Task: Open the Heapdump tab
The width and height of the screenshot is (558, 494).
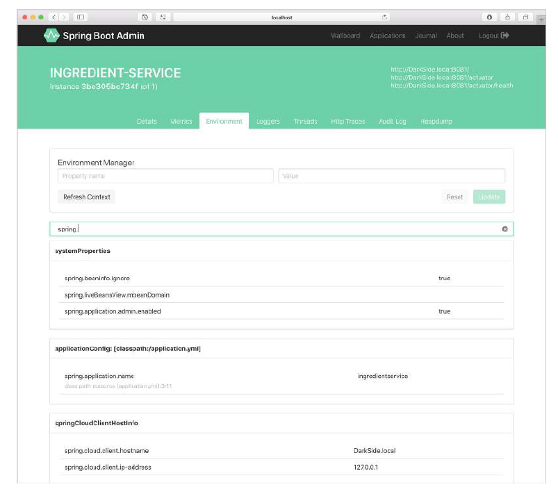Action: point(436,122)
